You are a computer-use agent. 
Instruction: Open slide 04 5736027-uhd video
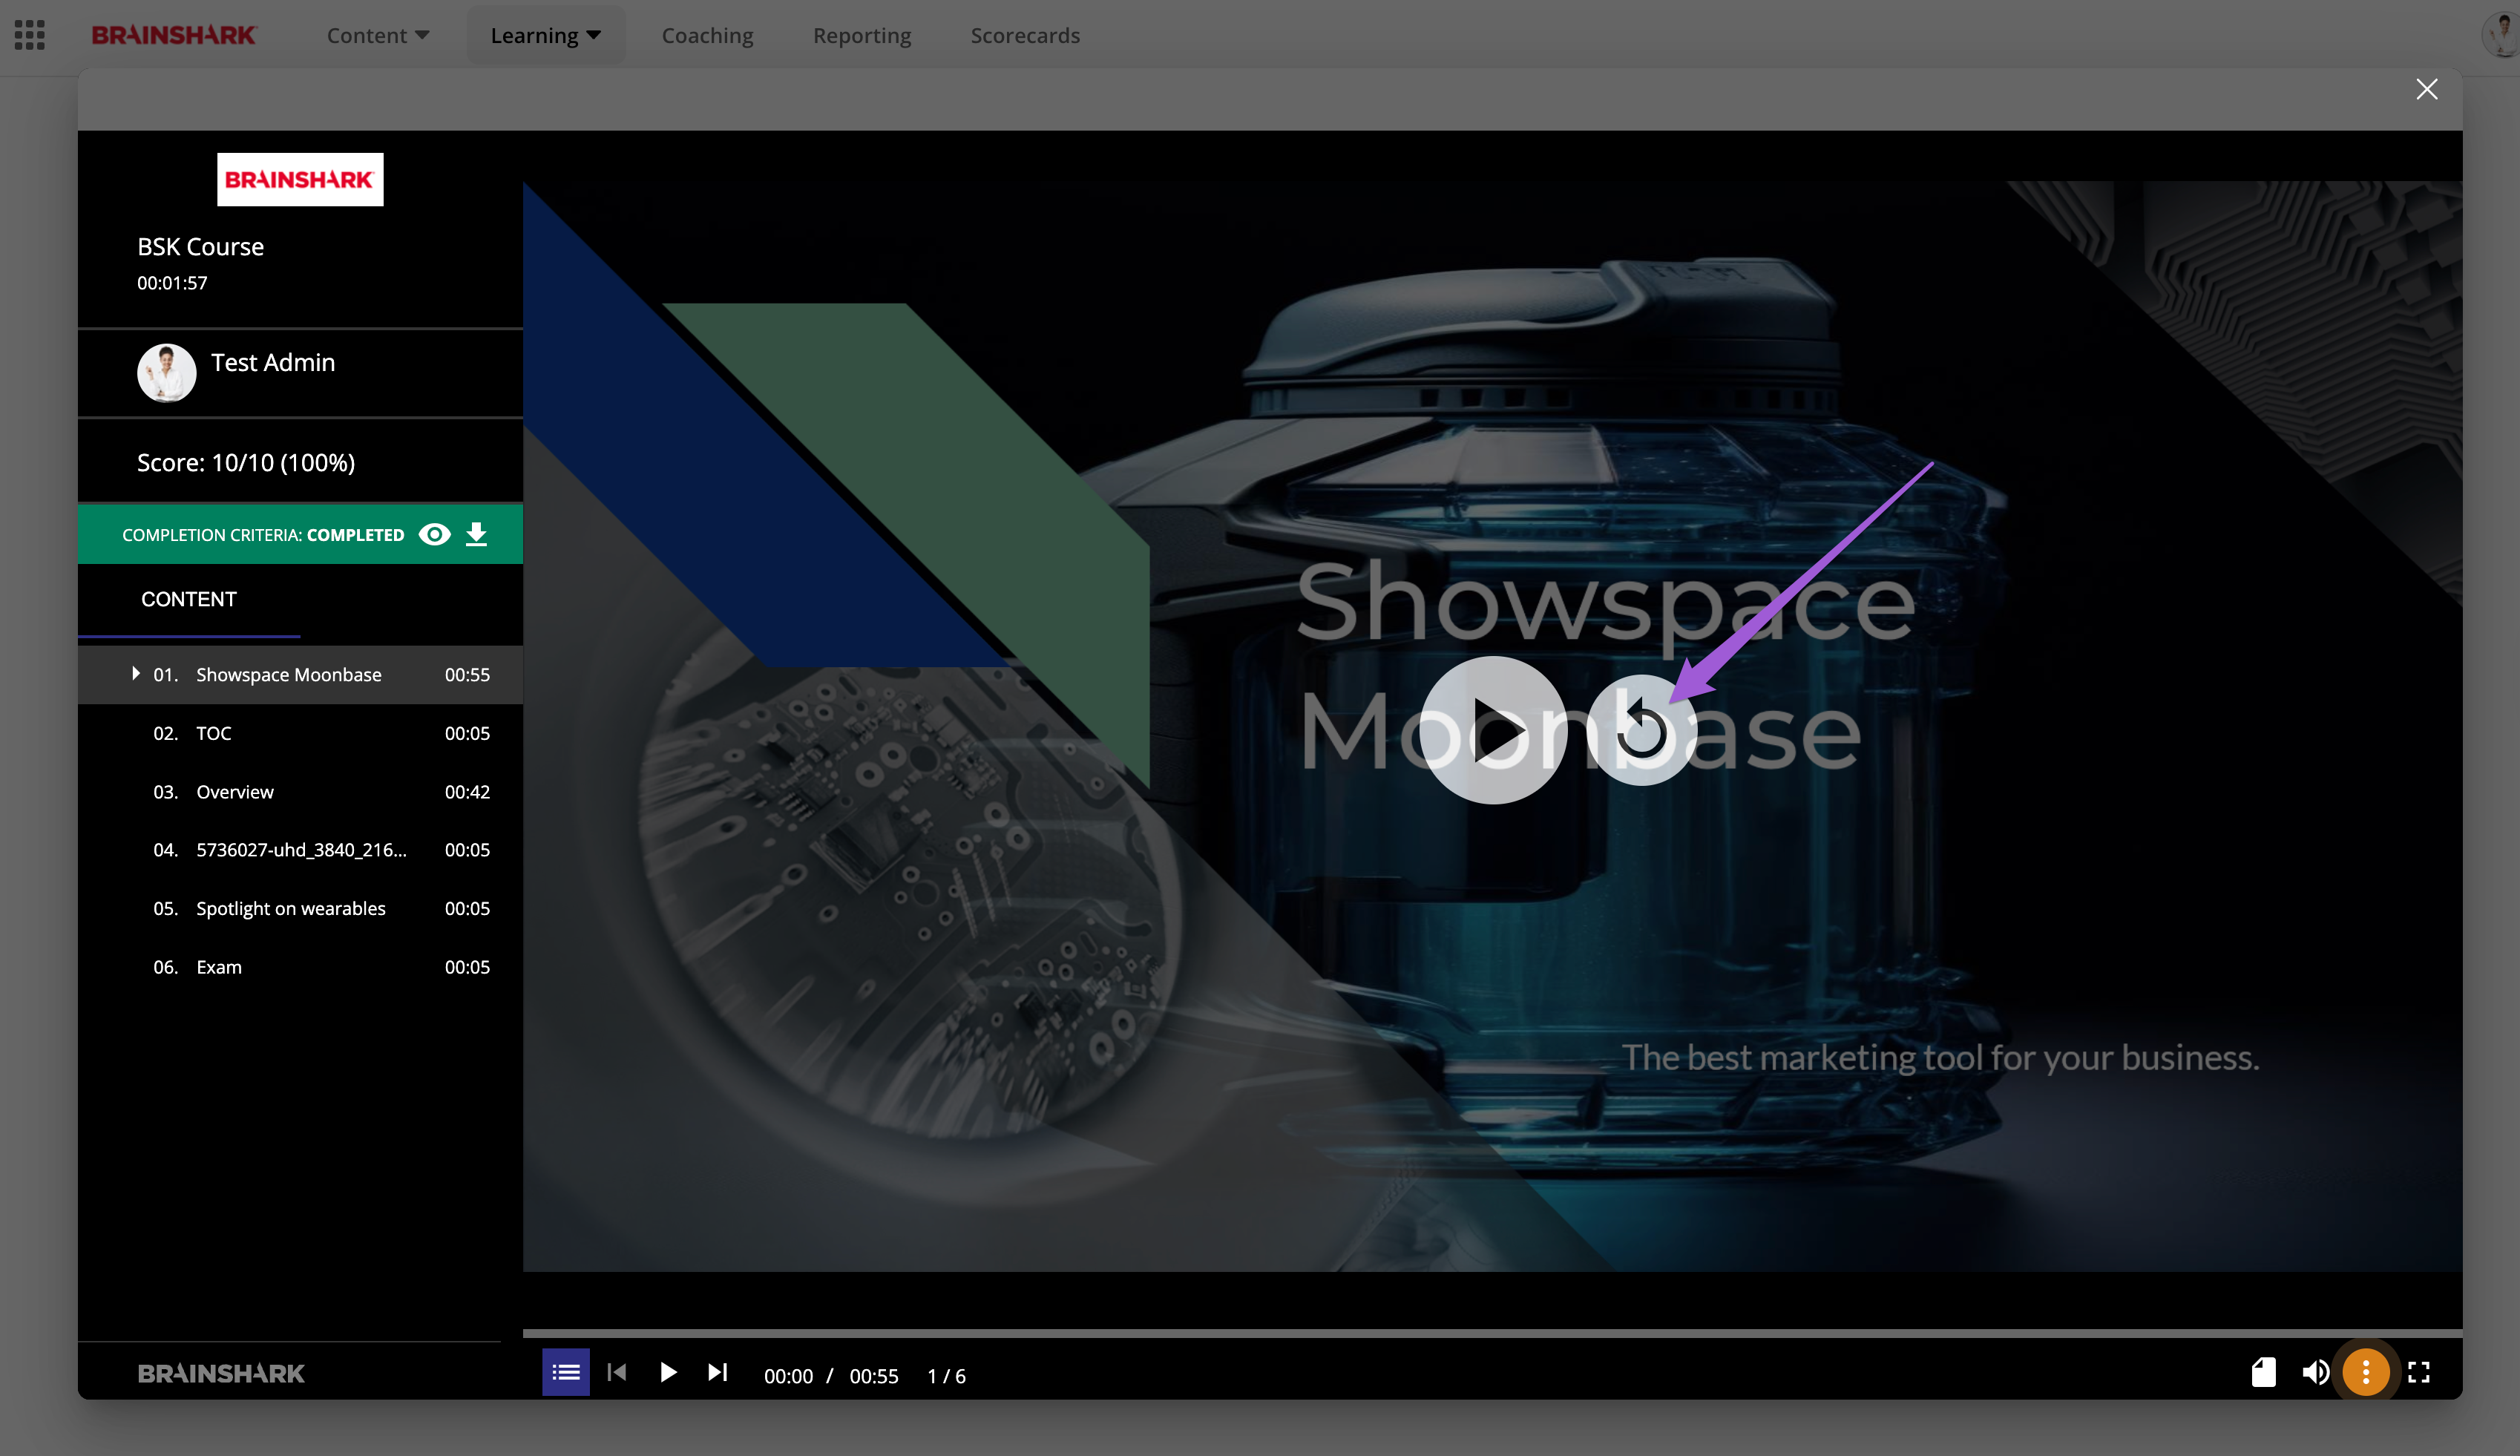300,850
